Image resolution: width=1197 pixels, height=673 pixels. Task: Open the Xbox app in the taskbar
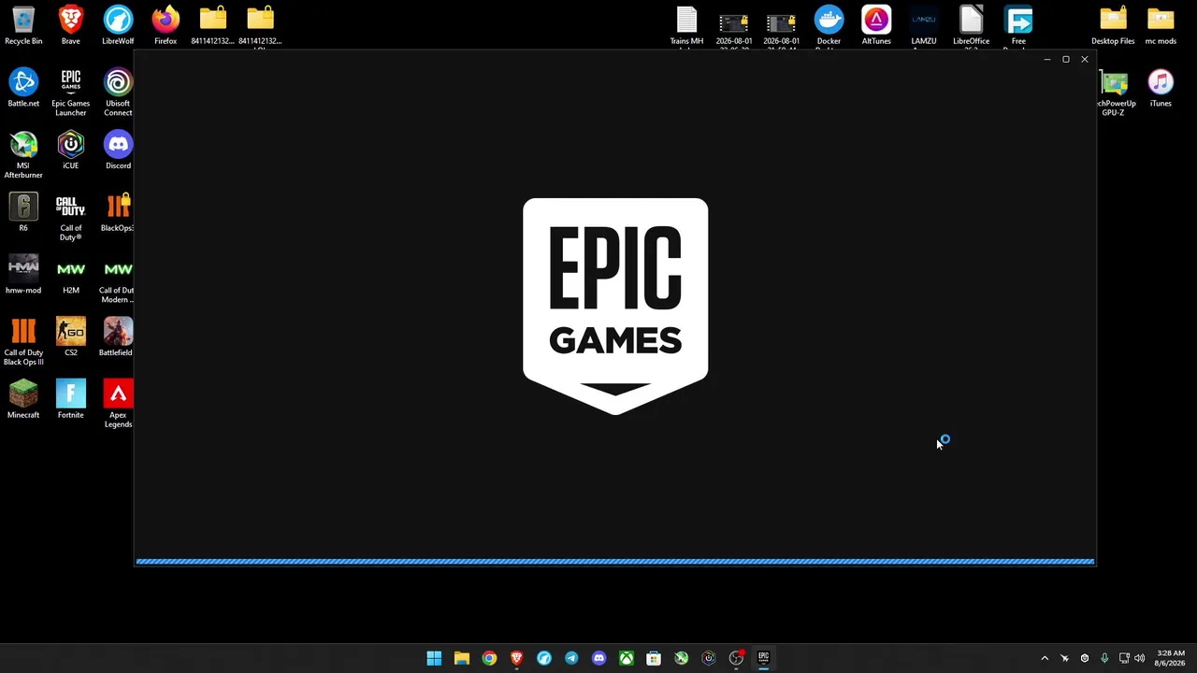point(627,658)
